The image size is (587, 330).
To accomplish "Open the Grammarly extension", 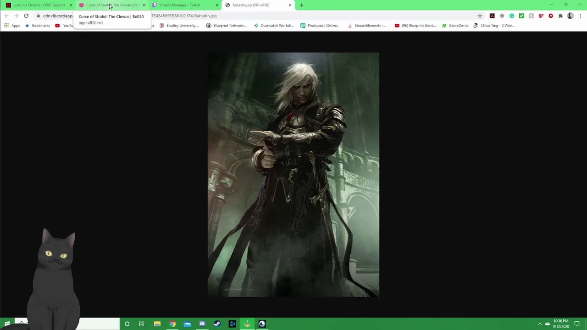I will tap(512, 16).
